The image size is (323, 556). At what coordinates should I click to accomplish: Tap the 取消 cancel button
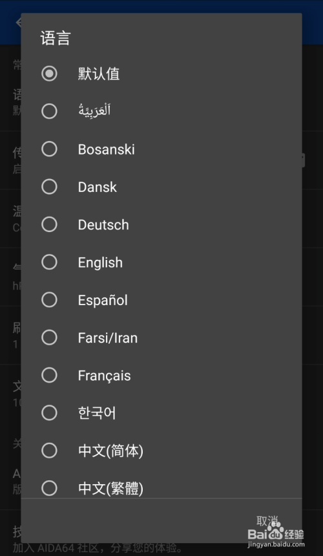click(x=267, y=521)
